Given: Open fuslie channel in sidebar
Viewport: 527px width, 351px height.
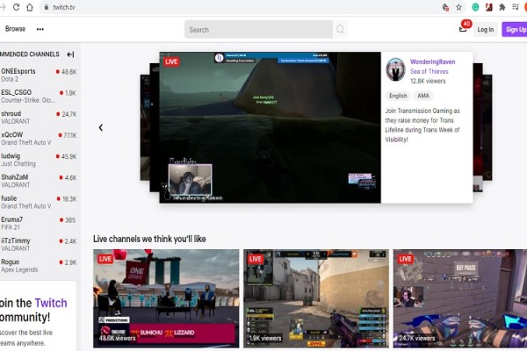Looking at the screenshot, I should (39, 202).
